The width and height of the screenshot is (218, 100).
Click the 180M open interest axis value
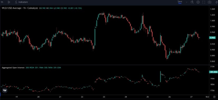[x=212, y=85]
